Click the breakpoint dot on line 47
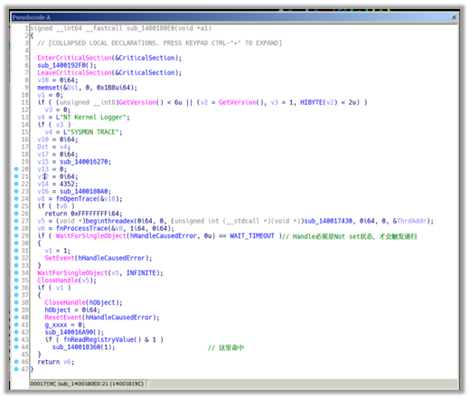The height and width of the screenshot is (399, 469). click(x=16, y=369)
